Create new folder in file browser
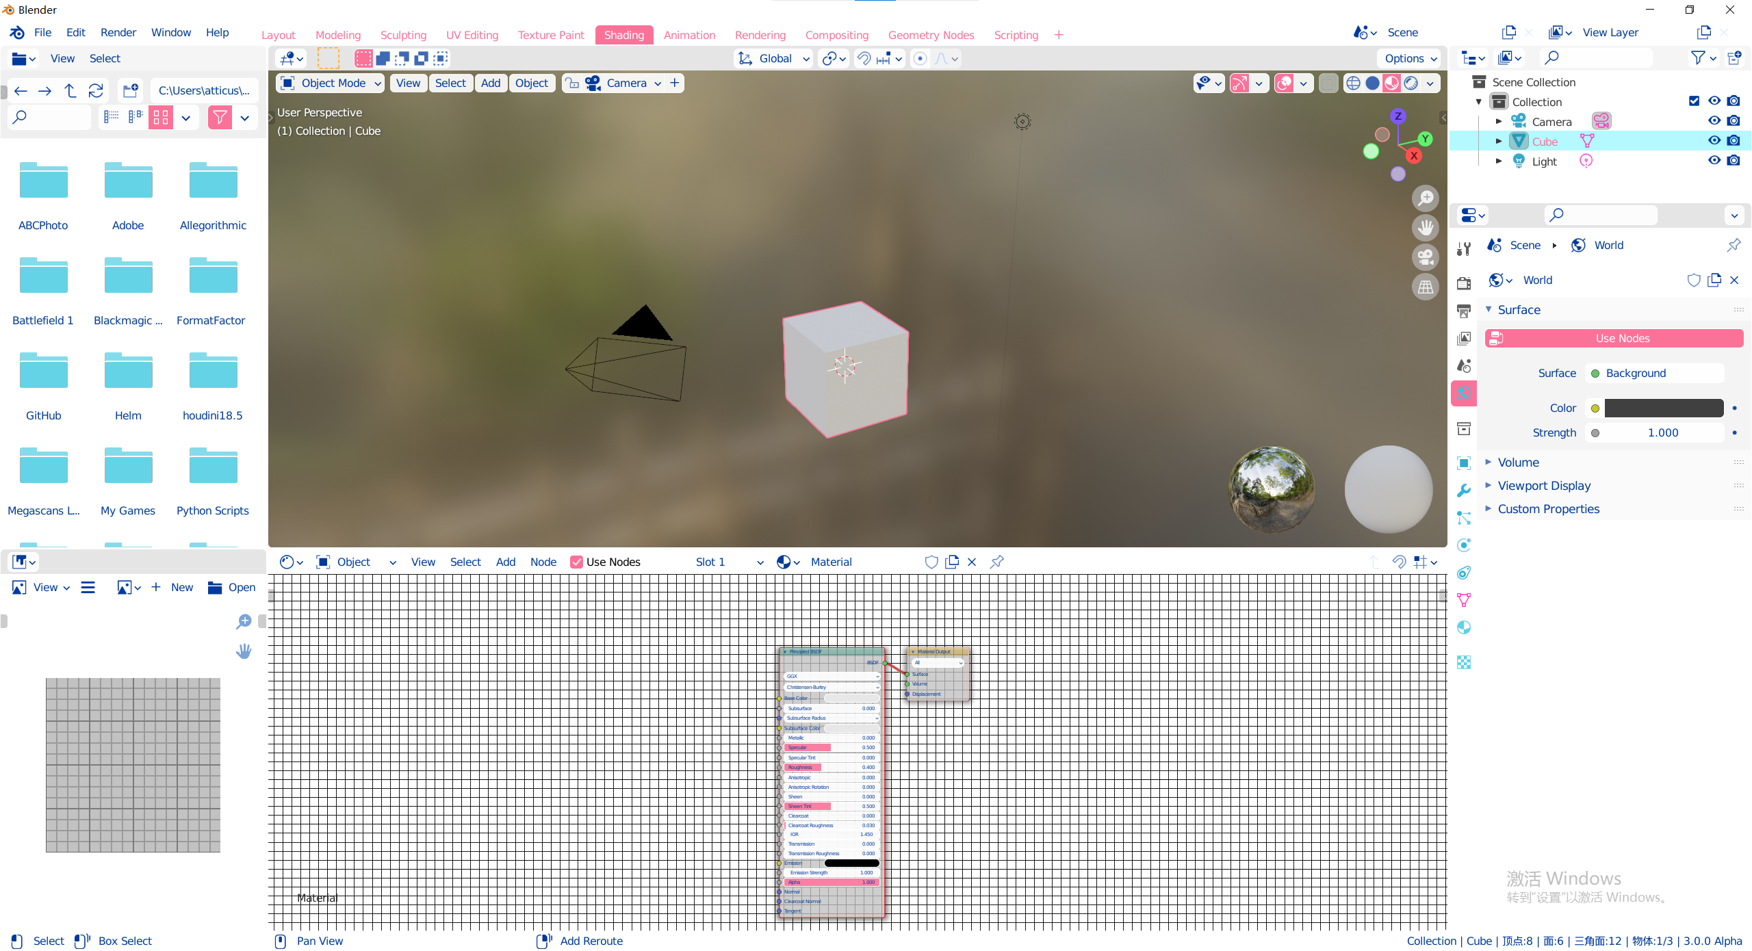Viewport: 1752px width, 951px height. [x=130, y=90]
